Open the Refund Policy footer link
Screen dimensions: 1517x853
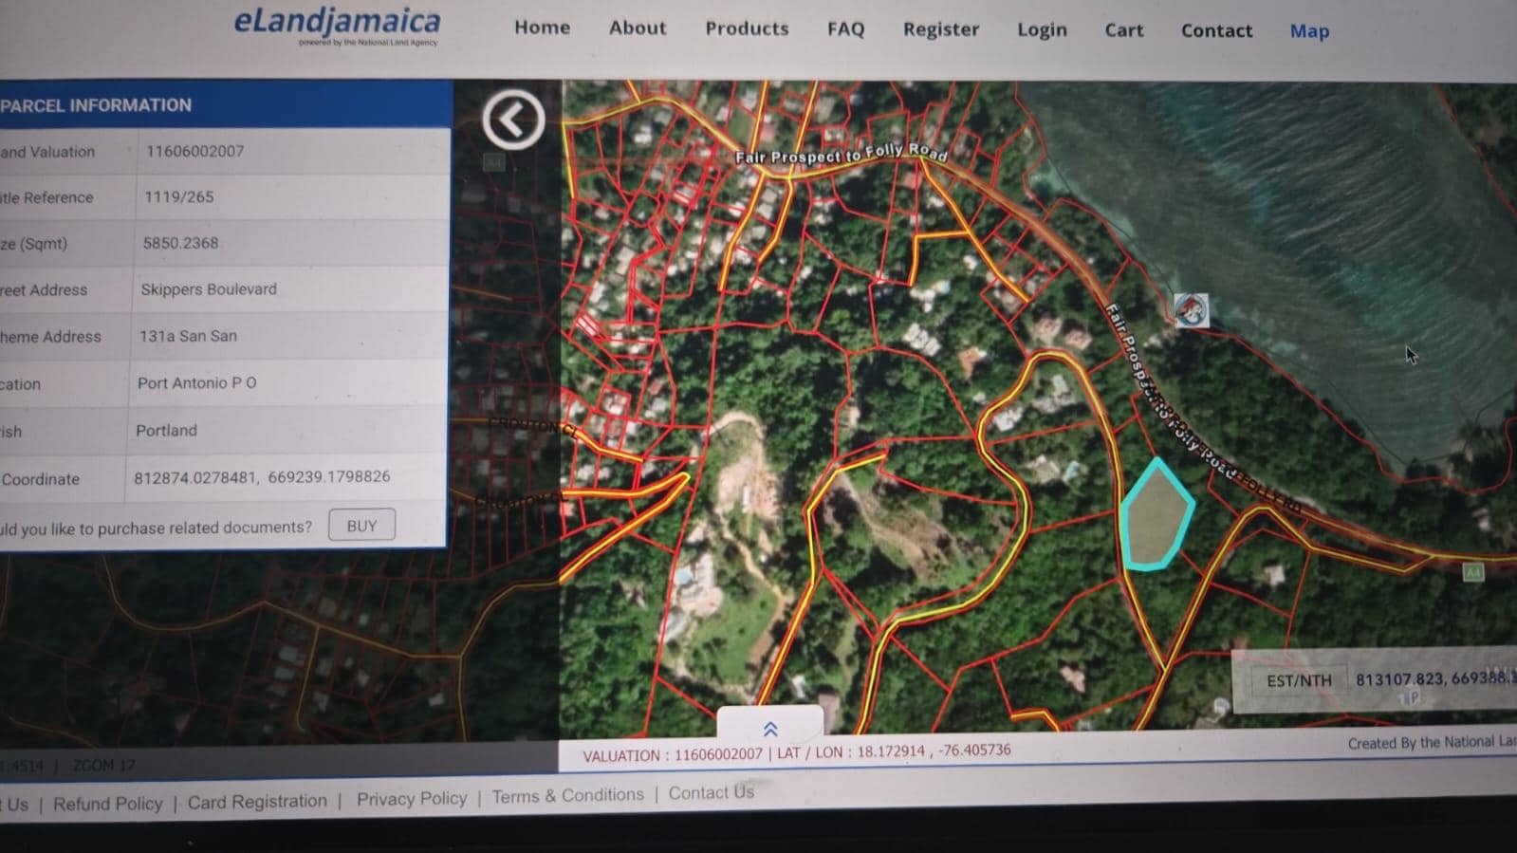point(108,804)
